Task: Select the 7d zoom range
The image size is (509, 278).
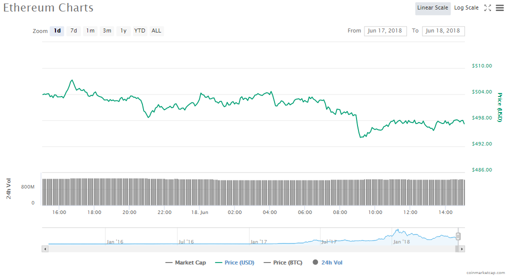Action: [x=73, y=31]
